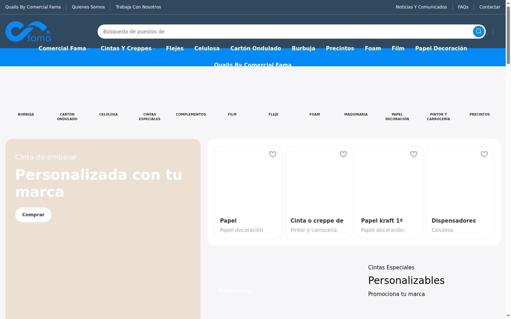Open Celulosa in the blue navigation menu
Image resolution: width=511 pixels, height=319 pixels.
pos(207,49)
